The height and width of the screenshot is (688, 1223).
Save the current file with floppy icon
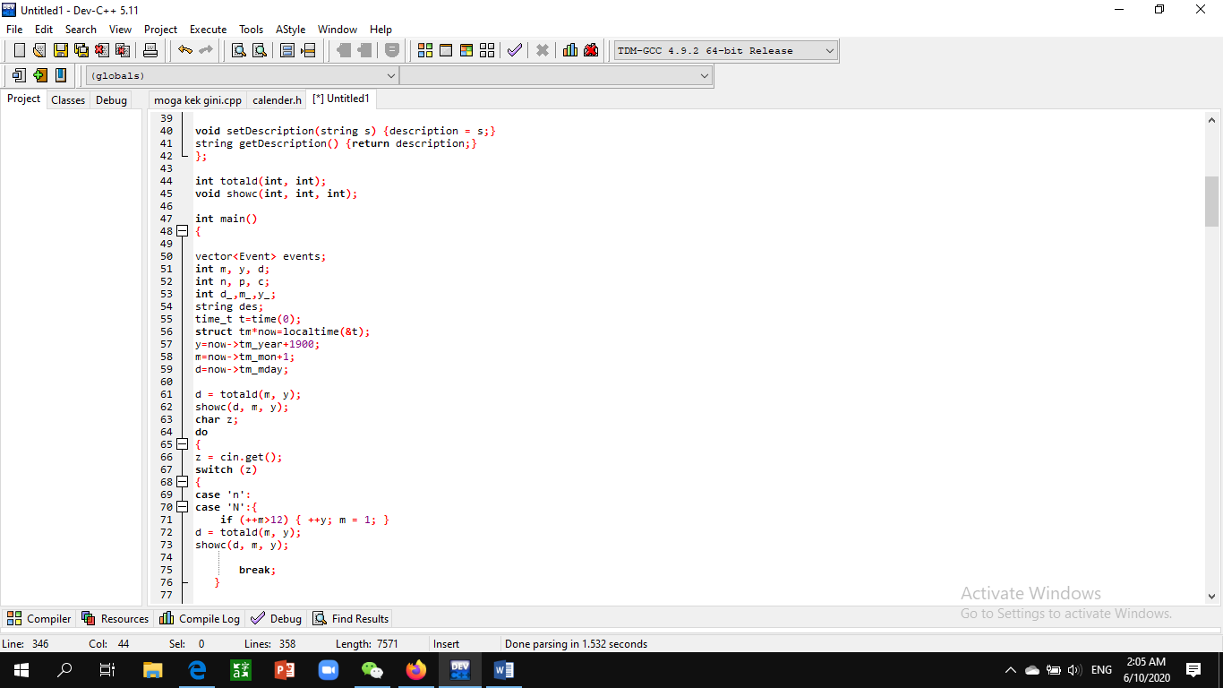[x=60, y=50]
